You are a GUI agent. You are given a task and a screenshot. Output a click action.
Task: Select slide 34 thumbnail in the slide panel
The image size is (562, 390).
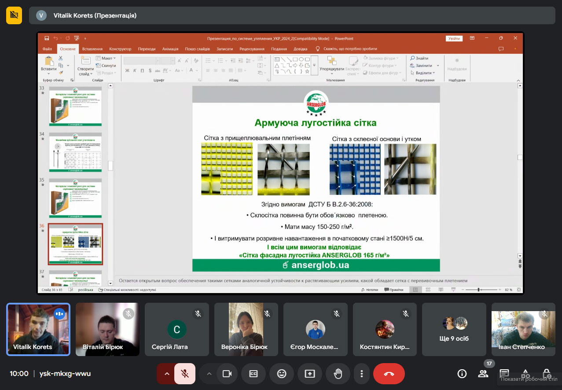[x=75, y=152]
